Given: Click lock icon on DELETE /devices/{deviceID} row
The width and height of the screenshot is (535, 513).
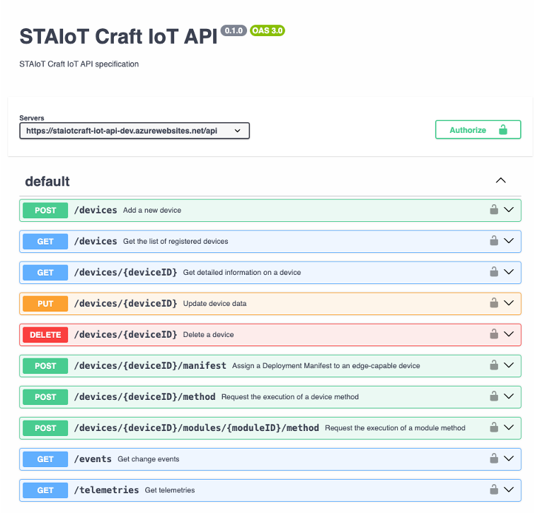Looking at the screenshot, I should click(x=494, y=334).
